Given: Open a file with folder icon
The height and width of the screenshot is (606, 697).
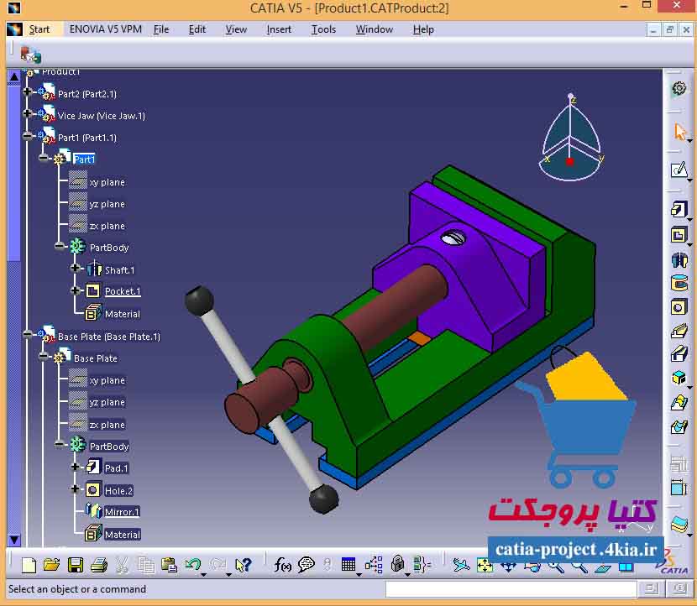Looking at the screenshot, I should [51, 565].
